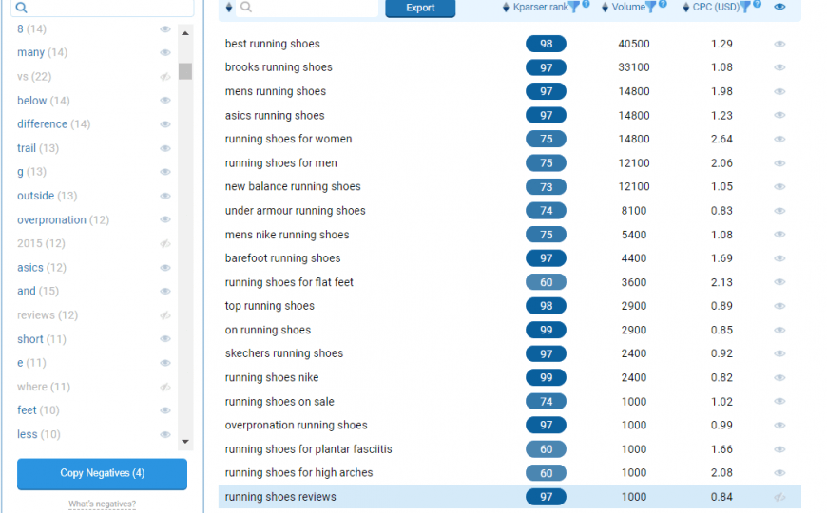Click the sidebar scroll up arrow
827x513 pixels.
point(185,33)
